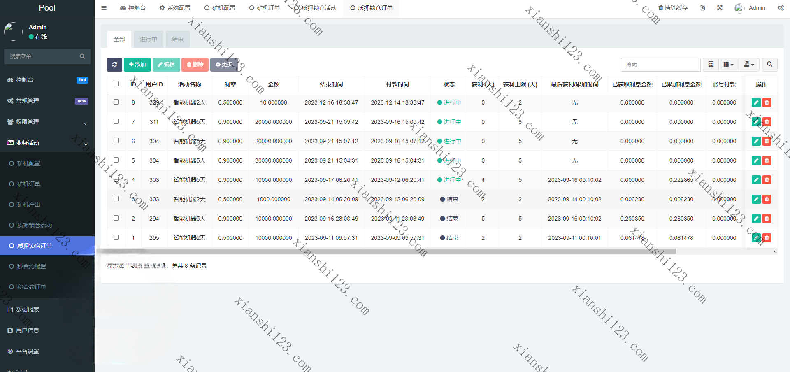The width and height of the screenshot is (790, 372).
Task: Switch to the 全部 tab
Action: [x=119, y=39]
